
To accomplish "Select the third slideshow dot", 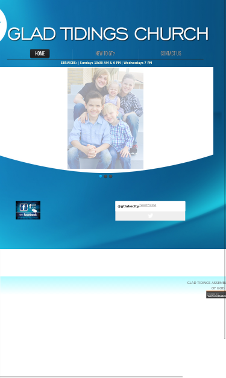I will pyautogui.click(x=111, y=176).
